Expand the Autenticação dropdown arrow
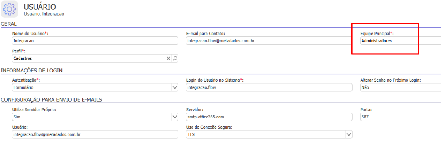441x161 pixels. coord(174,87)
